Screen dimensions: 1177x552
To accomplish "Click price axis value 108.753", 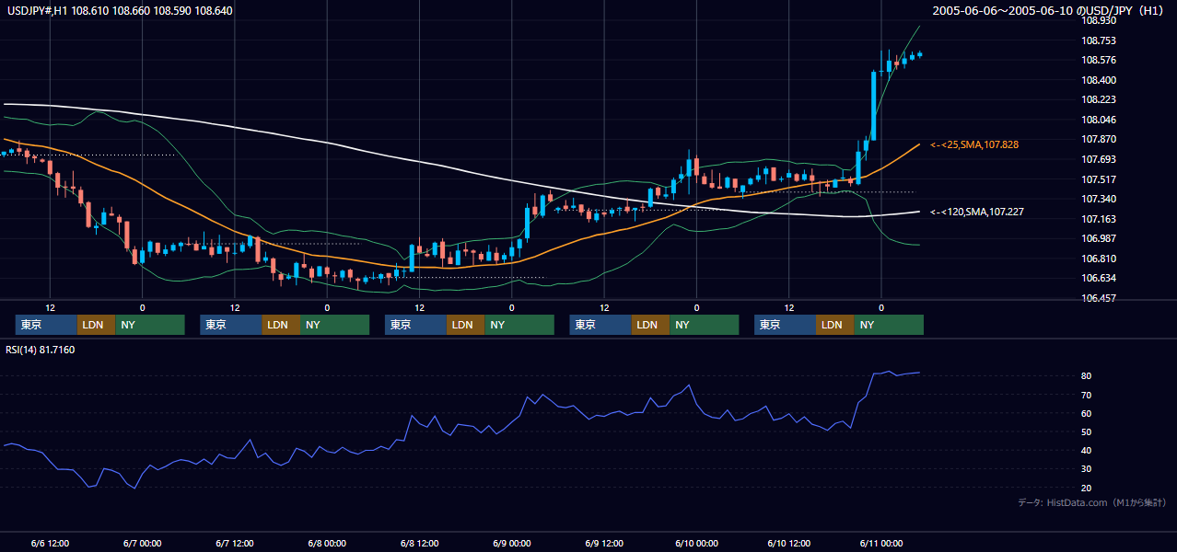I will (x=1100, y=40).
